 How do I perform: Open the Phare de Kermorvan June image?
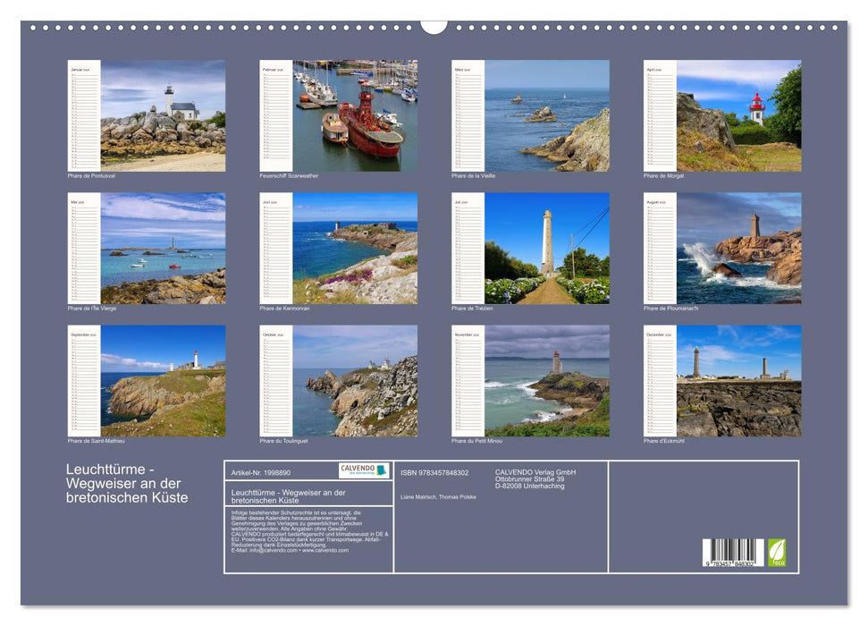point(355,248)
